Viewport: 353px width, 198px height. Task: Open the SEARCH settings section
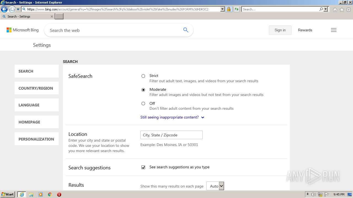tap(37, 71)
